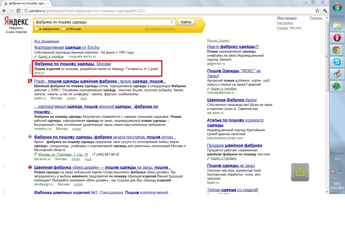Open the Chrome wrench settings menu
This screenshot has height=242, width=345.
[x=325, y=11]
